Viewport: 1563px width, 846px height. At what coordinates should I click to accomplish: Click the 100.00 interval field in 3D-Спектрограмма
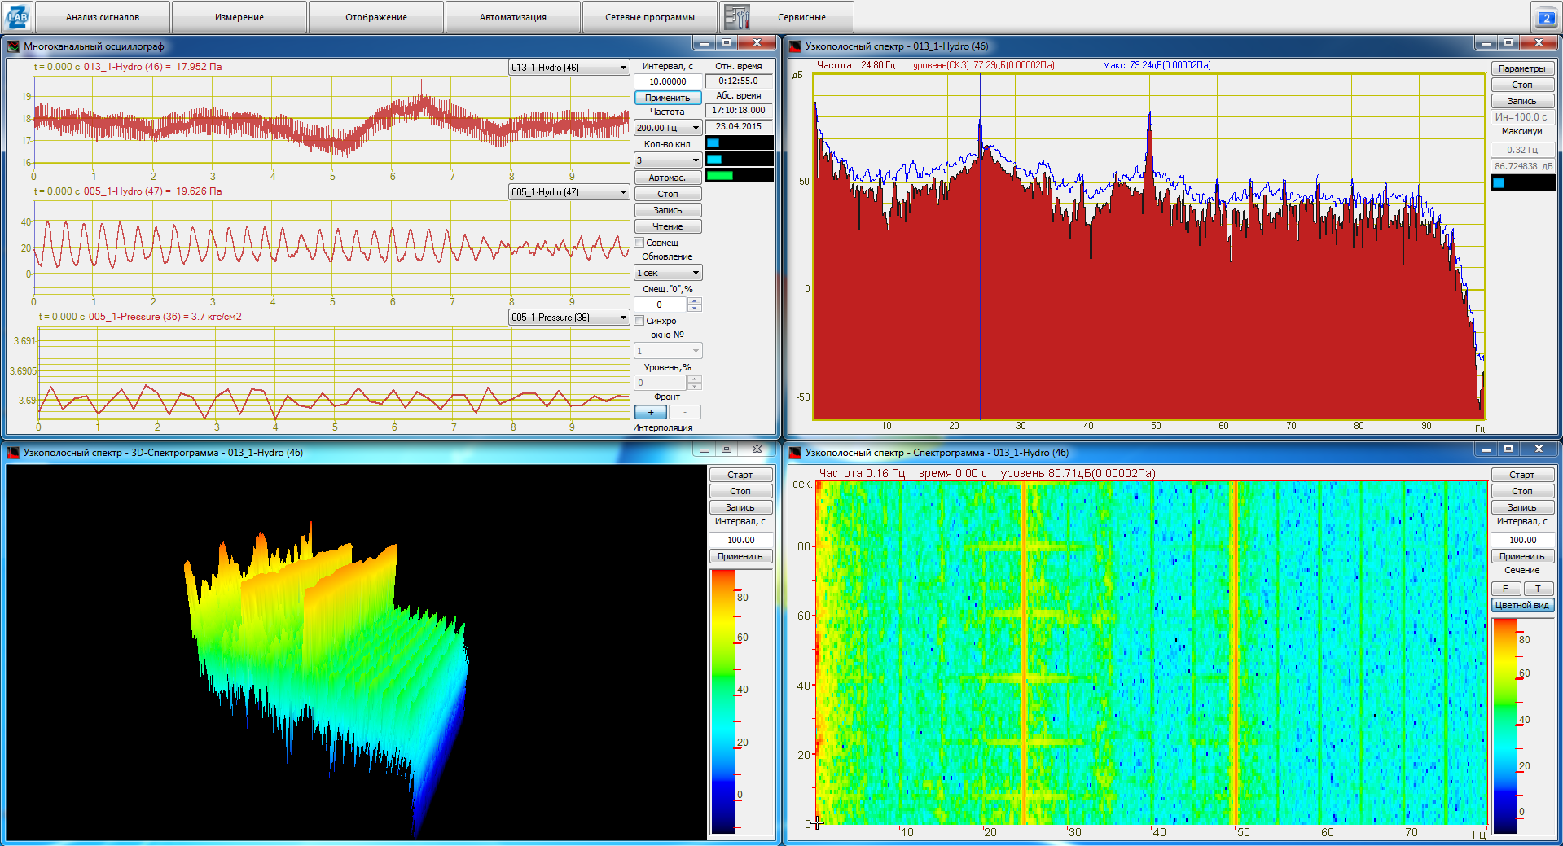coord(740,540)
